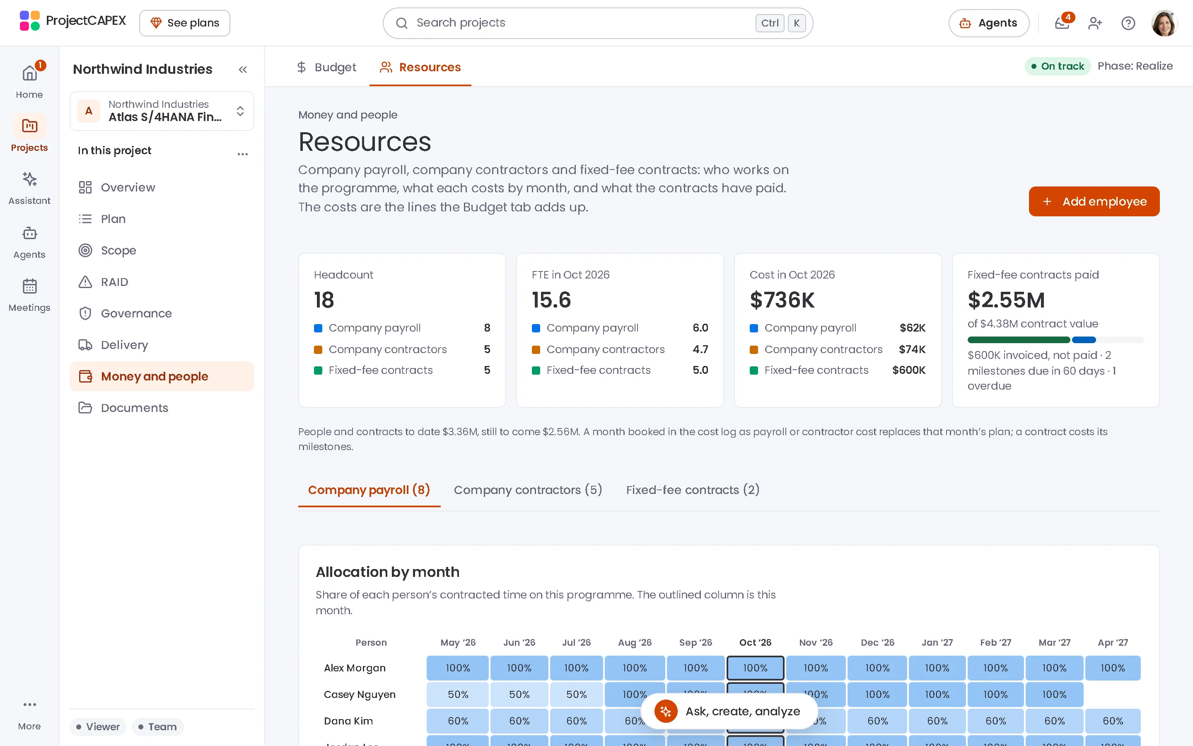
Task: Open Delivery in project menu
Action: 162,345
